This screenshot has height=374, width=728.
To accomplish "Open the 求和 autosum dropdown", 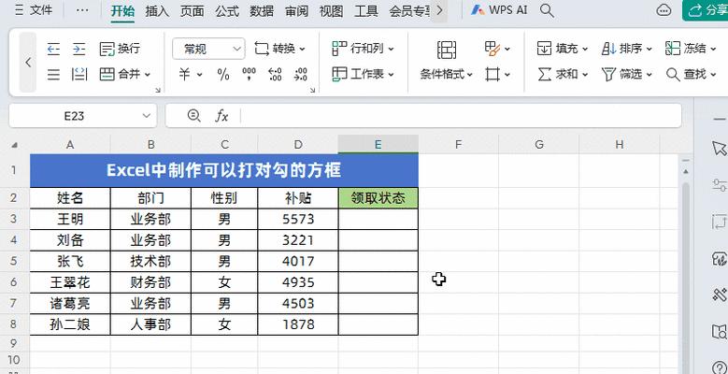I will (x=563, y=74).
